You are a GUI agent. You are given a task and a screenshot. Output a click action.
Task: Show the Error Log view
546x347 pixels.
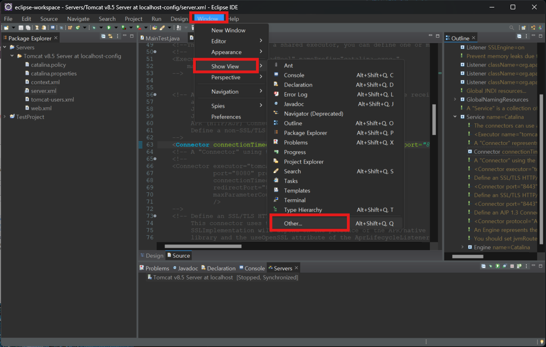(336, 94)
